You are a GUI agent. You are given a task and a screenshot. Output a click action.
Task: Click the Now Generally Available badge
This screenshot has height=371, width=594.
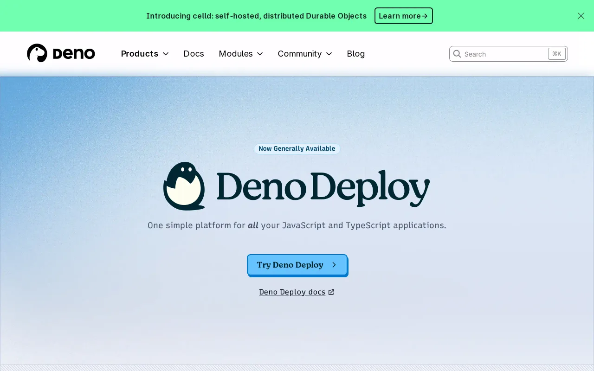[x=297, y=149]
